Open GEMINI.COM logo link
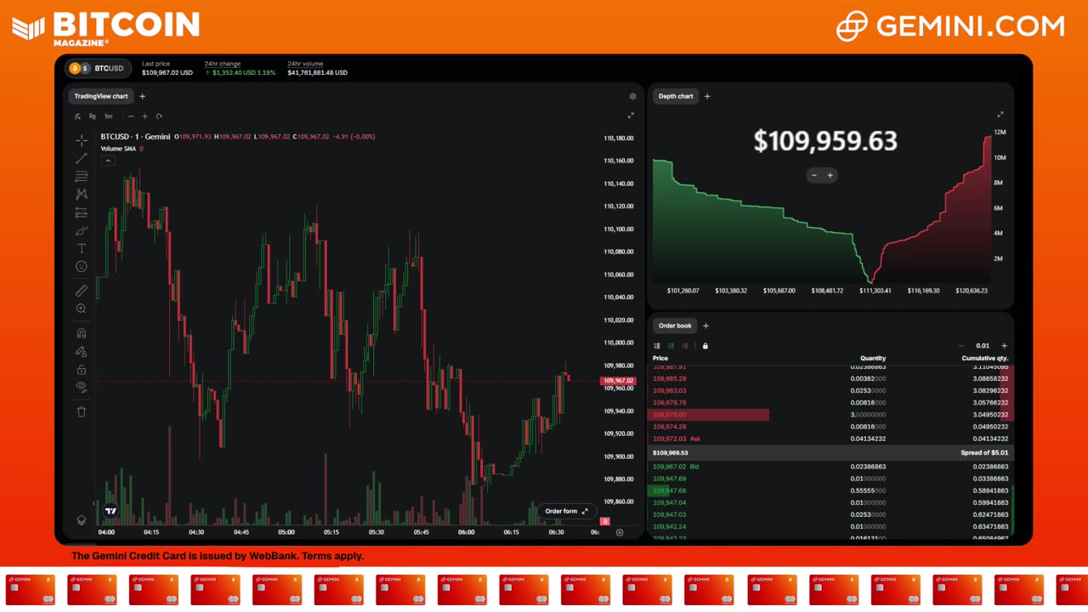This screenshot has height=612, width=1088. point(949,26)
